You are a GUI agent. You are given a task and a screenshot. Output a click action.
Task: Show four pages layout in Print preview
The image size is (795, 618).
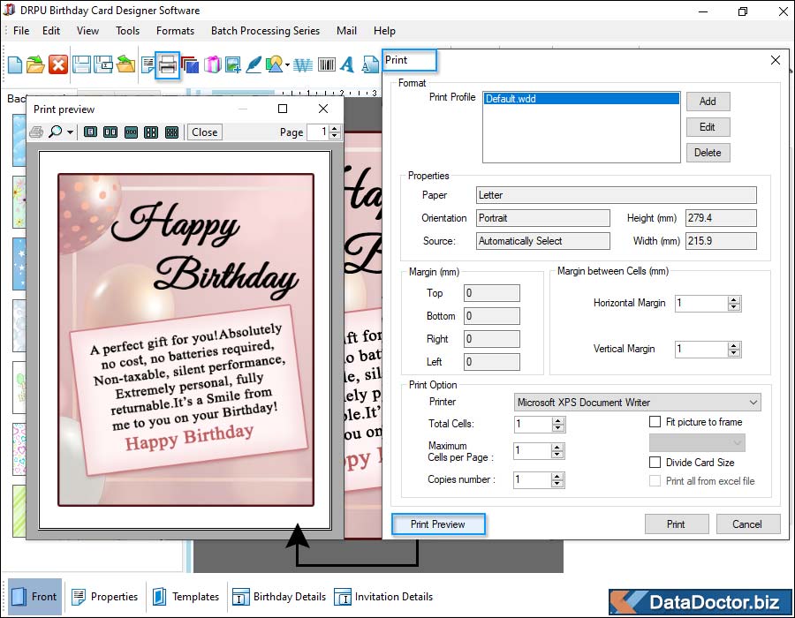tap(151, 132)
